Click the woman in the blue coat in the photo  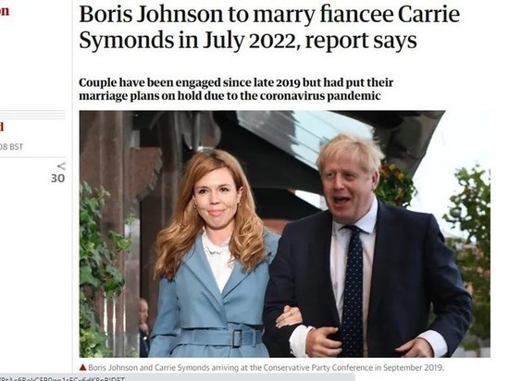point(213,256)
